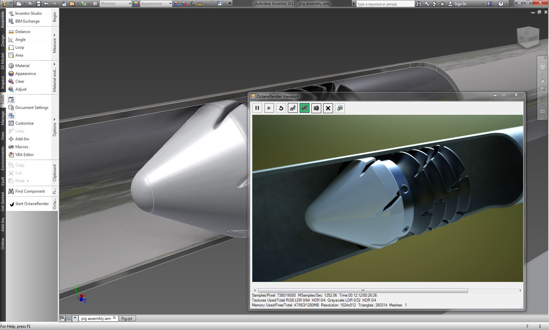
Task: Open the Vault ribbon tab
Action: 3,181
